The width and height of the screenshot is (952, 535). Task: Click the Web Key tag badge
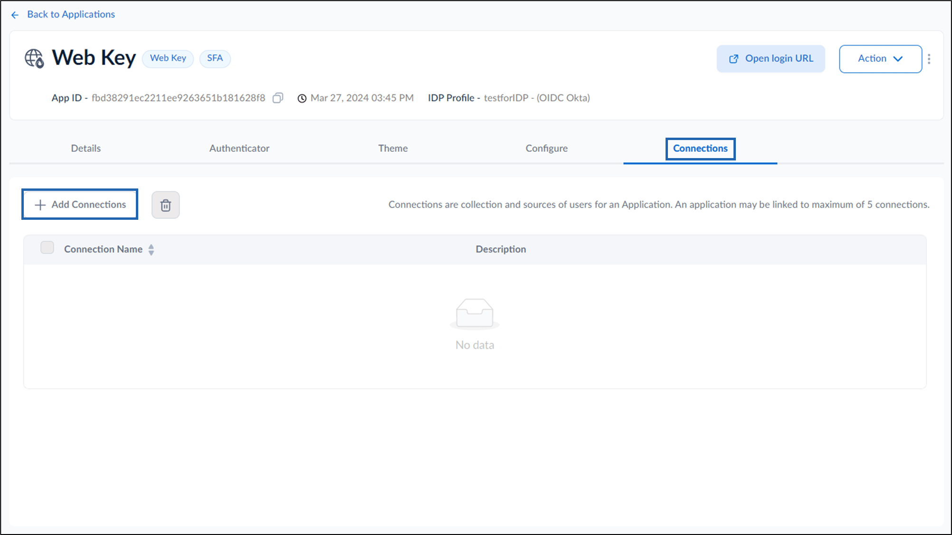coord(168,58)
